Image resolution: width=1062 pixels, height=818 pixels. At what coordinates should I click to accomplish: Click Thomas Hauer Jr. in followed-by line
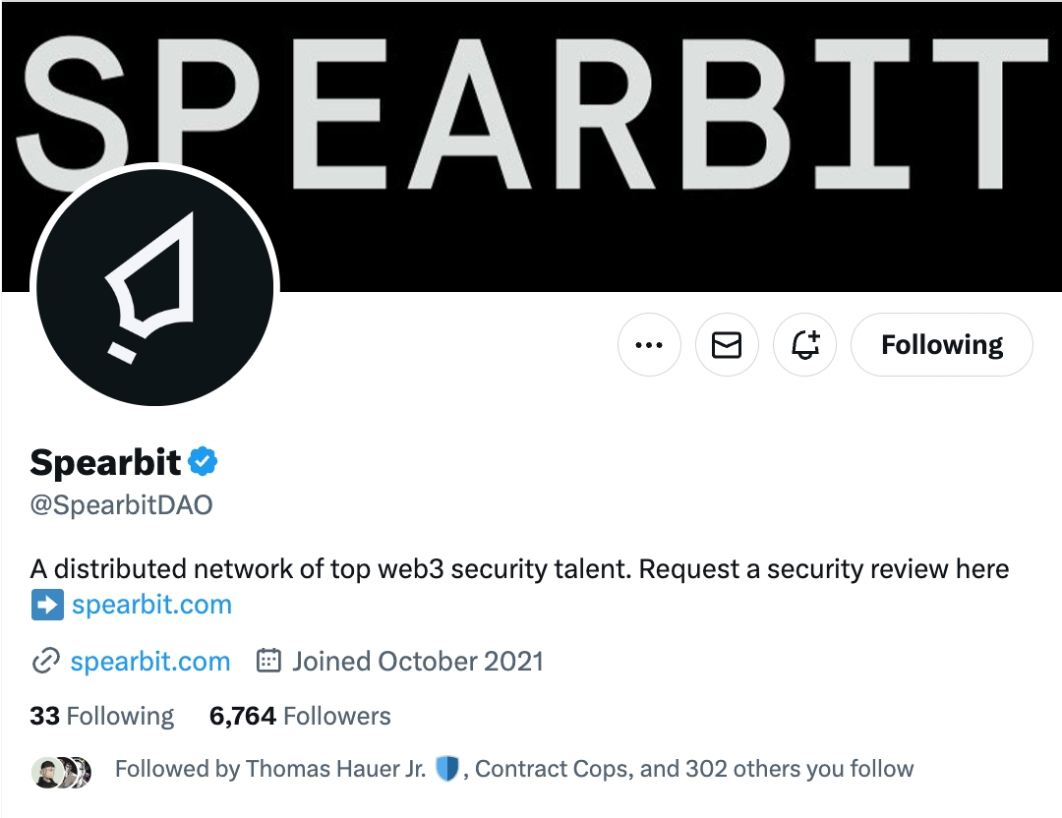[332, 769]
